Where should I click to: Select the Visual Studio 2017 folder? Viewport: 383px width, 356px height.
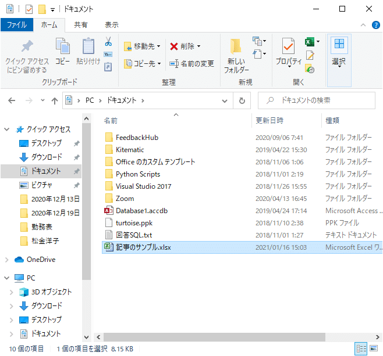[x=143, y=186]
